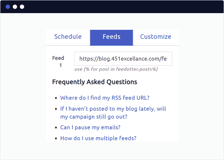The width and height of the screenshot is (224, 160).
Task: Click the middle white dot in title bar
Action: (x=15, y=7)
